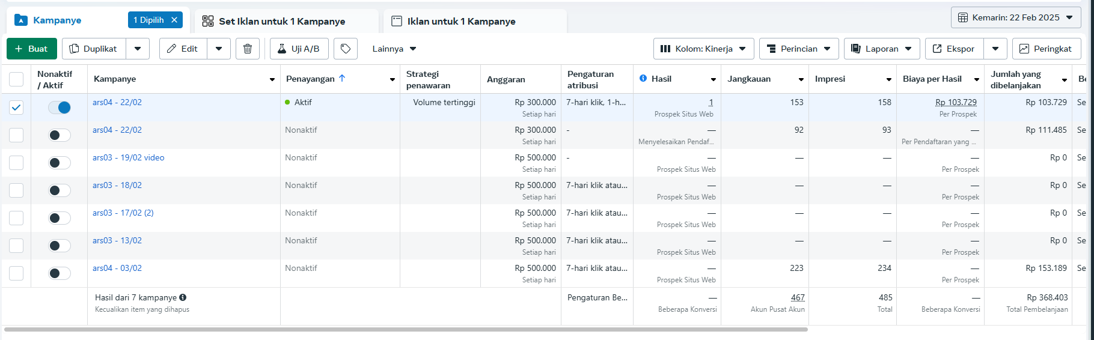Open the dropdown arrow beside Duplikat
Screen dimensions: 1094x340
138,49
